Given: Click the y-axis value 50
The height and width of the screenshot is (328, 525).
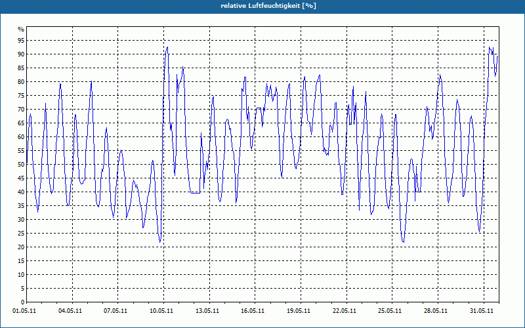Looking at the screenshot, I should coord(21,165).
